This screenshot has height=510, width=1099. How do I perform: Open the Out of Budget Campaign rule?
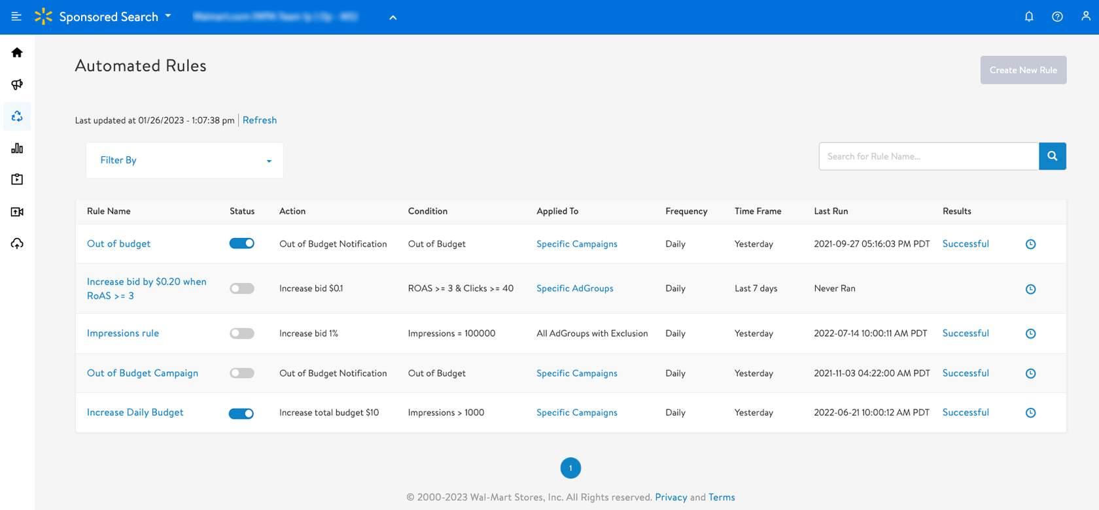tap(143, 373)
